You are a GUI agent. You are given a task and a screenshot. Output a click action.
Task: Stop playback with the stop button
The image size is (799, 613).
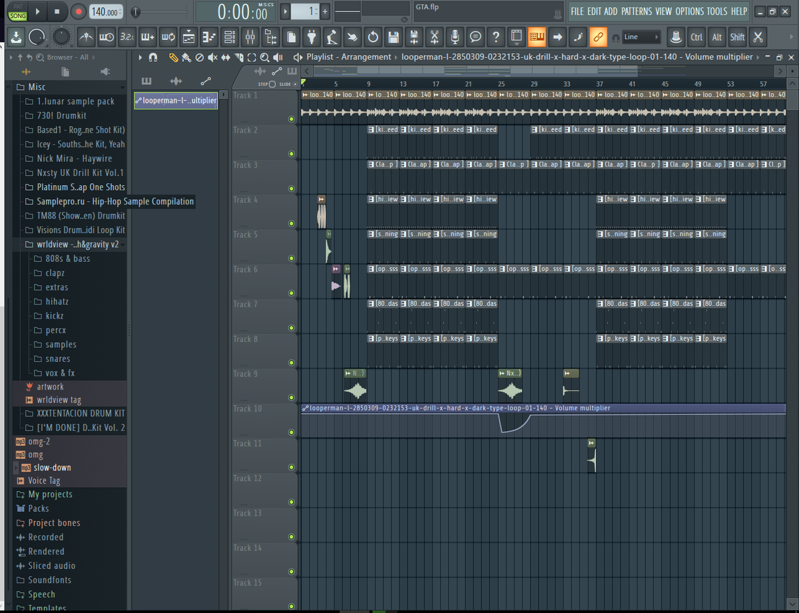[57, 11]
